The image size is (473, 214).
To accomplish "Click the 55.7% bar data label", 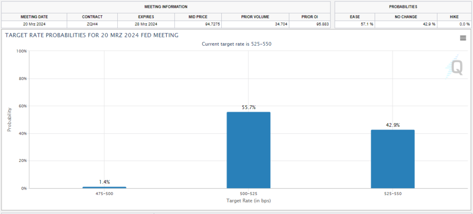I will click(x=249, y=107).
